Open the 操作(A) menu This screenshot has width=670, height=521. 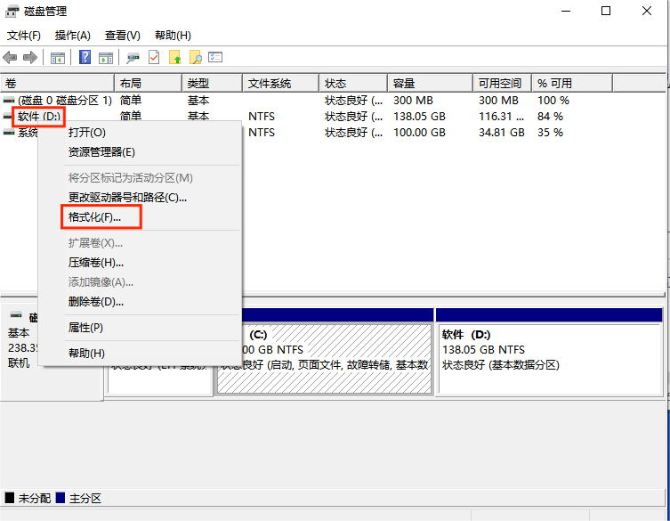72,36
